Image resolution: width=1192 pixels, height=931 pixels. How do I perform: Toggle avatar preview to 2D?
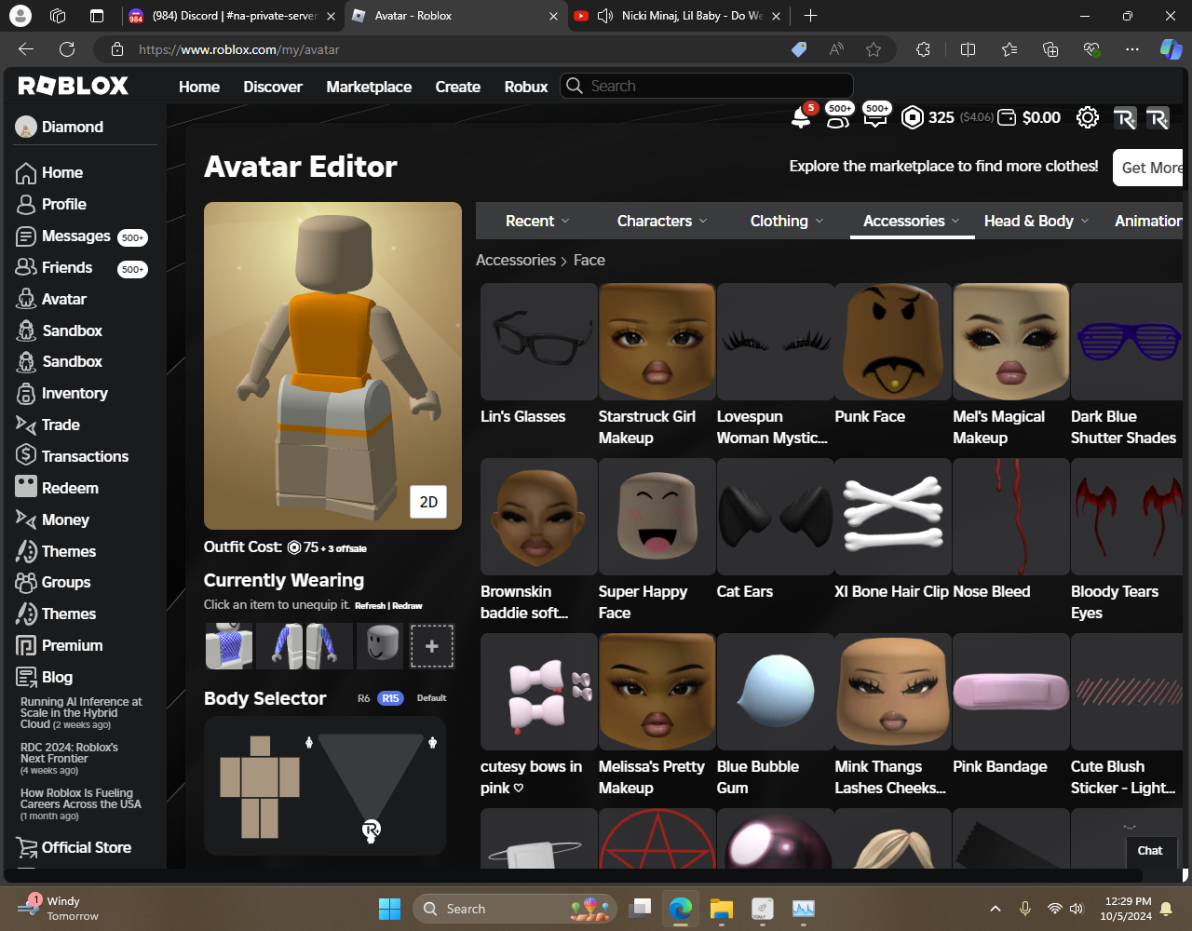pyautogui.click(x=428, y=502)
